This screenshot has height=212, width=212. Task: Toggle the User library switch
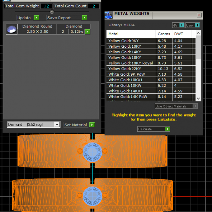click(197, 25)
